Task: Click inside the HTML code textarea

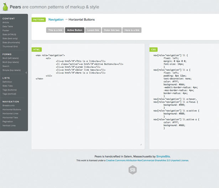Action: coord(88,100)
